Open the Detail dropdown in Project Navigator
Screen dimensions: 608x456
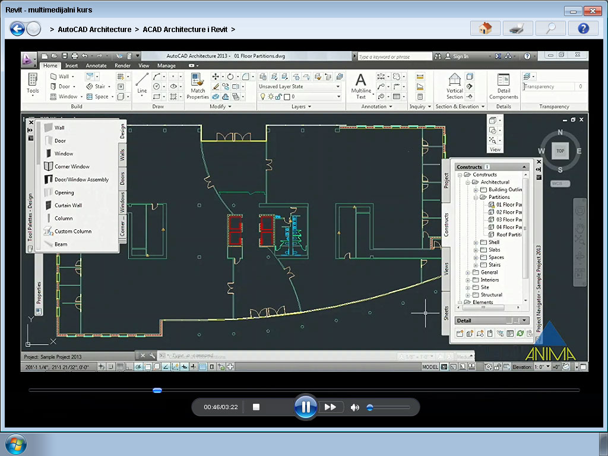522,320
